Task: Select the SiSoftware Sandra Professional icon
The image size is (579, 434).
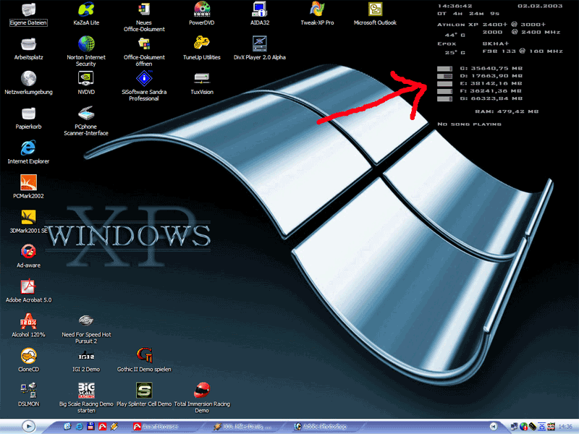Action: [144, 86]
